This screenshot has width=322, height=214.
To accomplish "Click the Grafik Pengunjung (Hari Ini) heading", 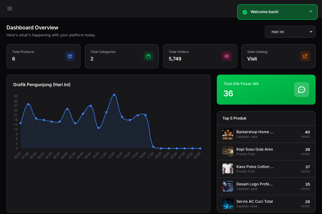I will 42,85.
